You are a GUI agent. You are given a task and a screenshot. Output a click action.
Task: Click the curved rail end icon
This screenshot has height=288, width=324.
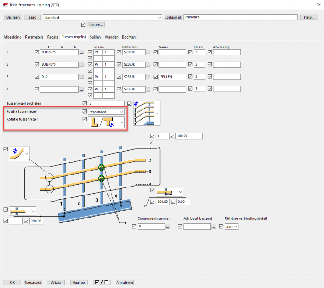(x=16, y=154)
